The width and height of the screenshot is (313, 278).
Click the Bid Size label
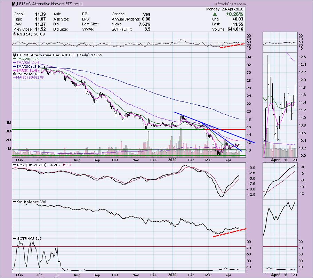[61, 29]
